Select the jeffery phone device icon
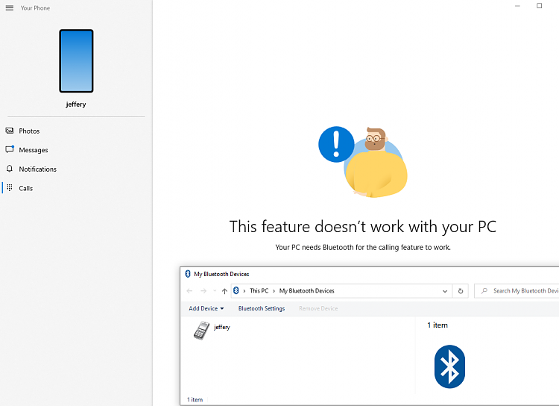The width and height of the screenshot is (559, 406). pyautogui.click(x=201, y=331)
